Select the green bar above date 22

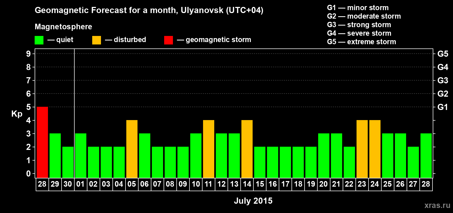coord(349,162)
